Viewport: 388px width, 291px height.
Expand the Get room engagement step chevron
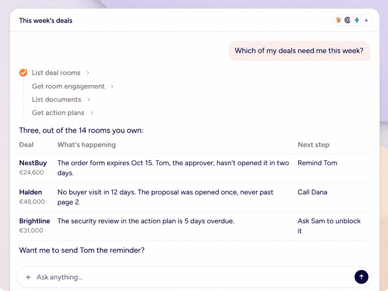[x=112, y=86]
